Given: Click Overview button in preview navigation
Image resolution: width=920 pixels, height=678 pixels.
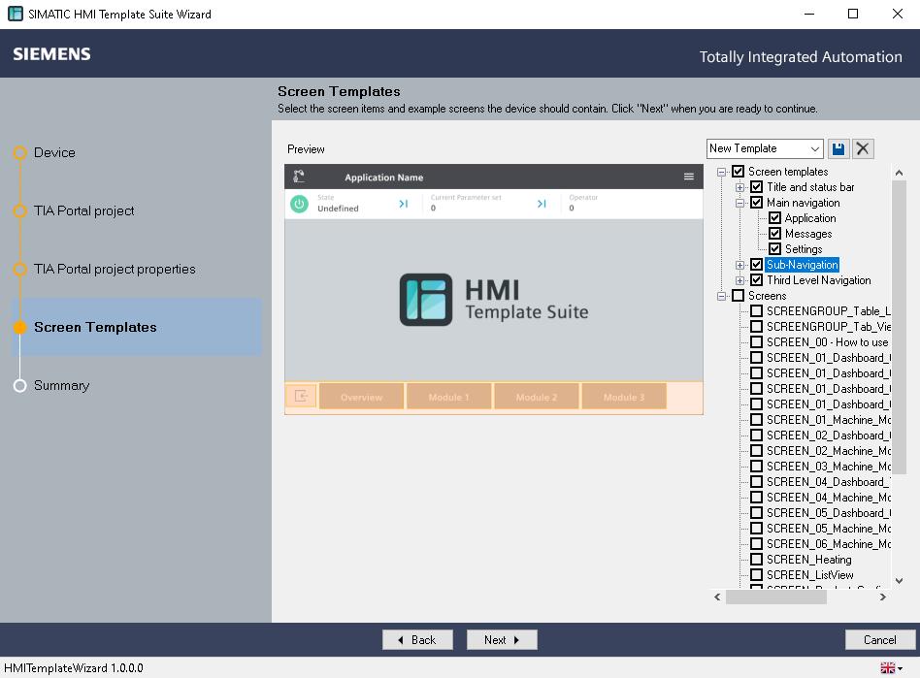Looking at the screenshot, I should [361, 397].
